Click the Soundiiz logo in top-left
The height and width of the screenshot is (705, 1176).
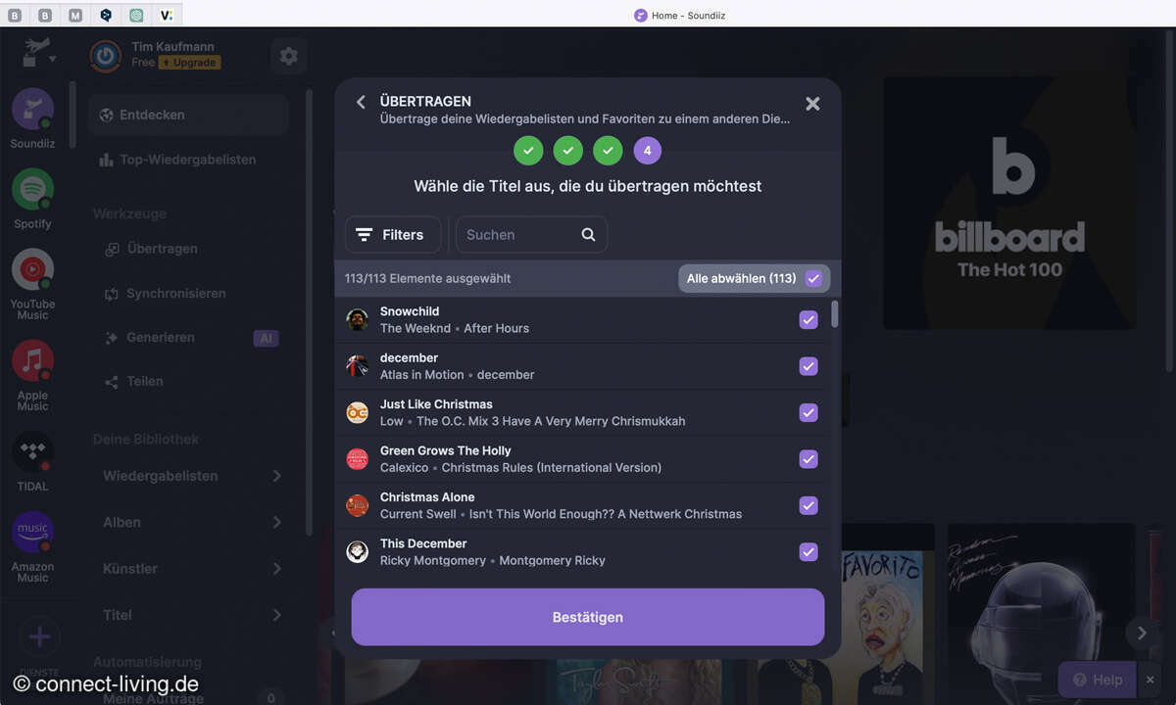click(35, 52)
